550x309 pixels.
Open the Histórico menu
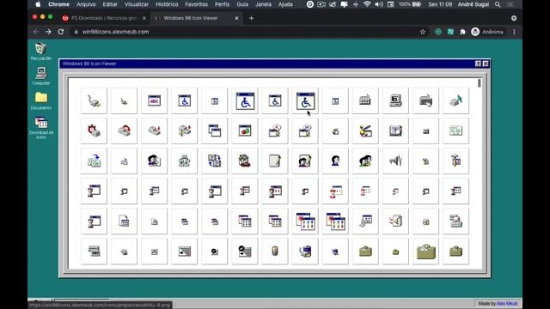167,4
